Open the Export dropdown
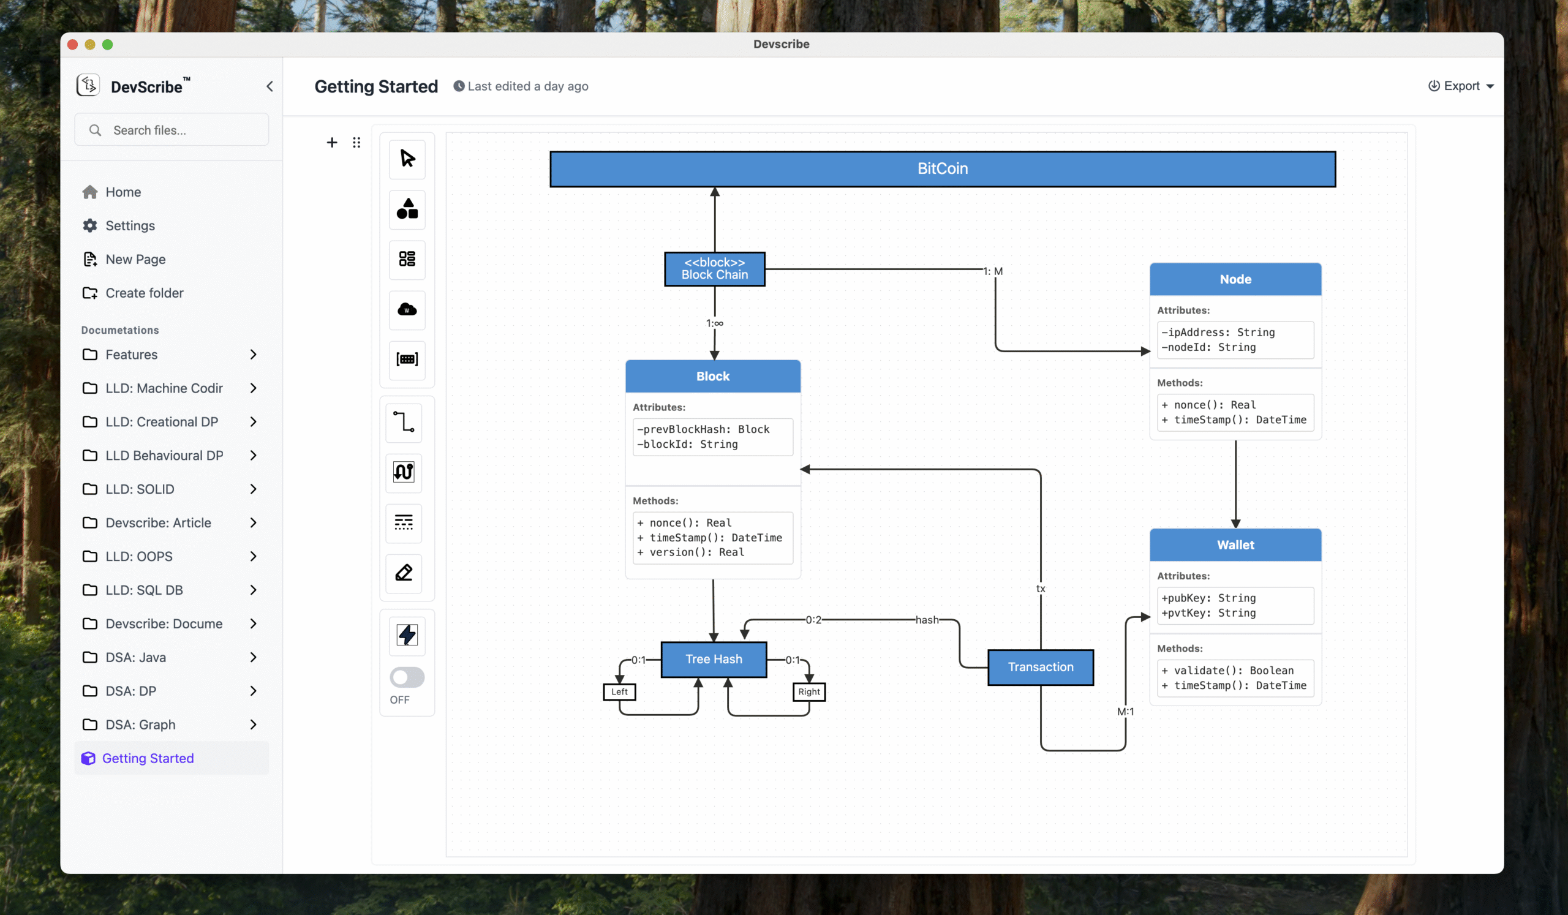 (1461, 86)
